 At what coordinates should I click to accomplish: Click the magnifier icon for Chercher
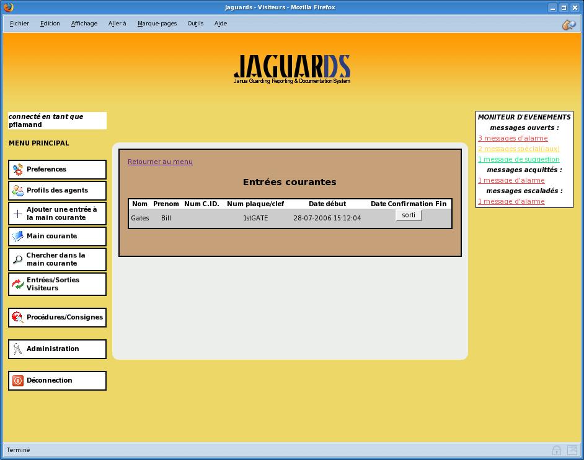(x=17, y=259)
